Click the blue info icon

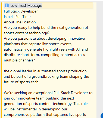tap(7, 5)
